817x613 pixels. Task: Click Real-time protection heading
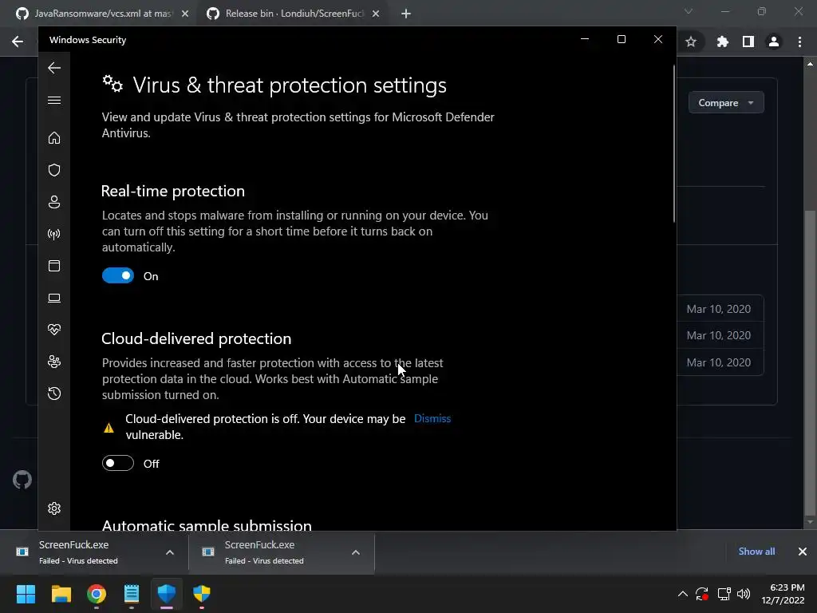(173, 191)
